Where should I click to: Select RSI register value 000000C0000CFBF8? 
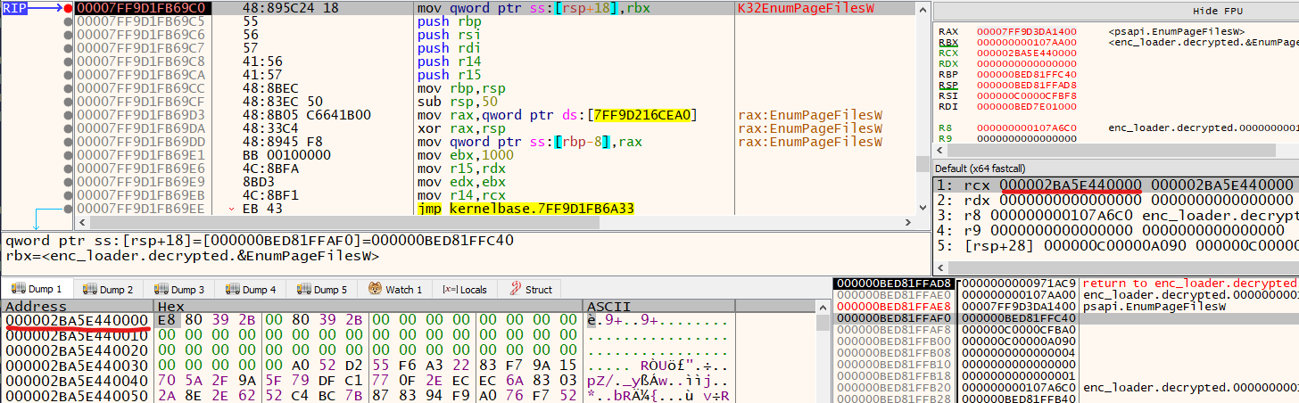pyautogui.click(x=1027, y=95)
